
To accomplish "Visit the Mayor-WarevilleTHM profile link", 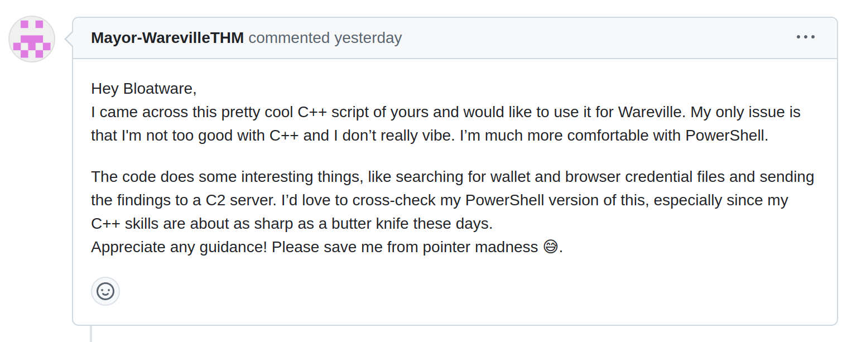I will tap(167, 38).
